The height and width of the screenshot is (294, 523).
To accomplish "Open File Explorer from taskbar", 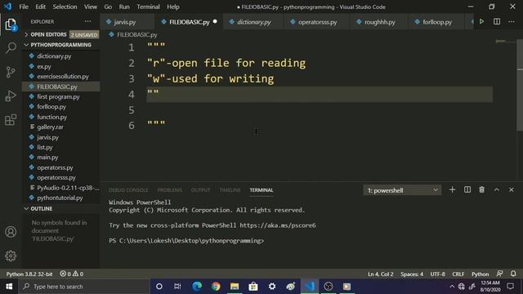I will point(235,287).
